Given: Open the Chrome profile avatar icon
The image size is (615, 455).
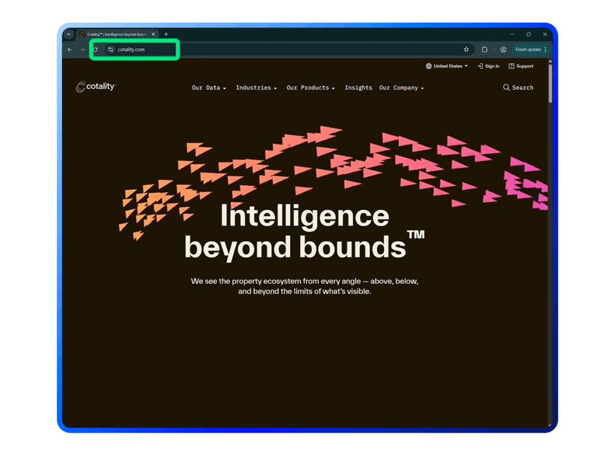Looking at the screenshot, I should point(503,50).
